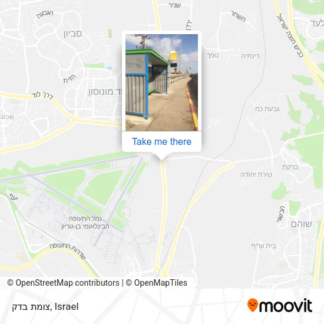Click the גבעת כח place label
The width and height of the screenshot is (324, 324).
click(x=267, y=109)
